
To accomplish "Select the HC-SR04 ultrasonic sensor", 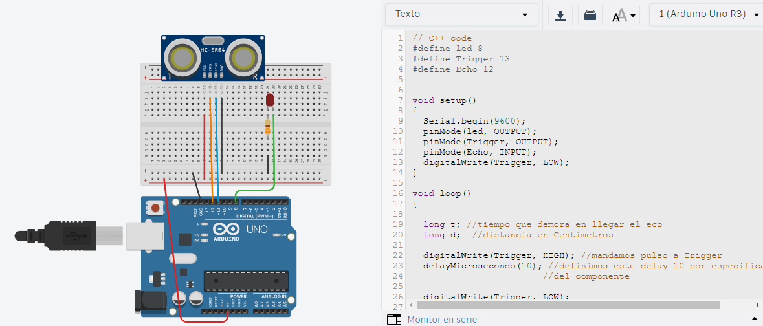I will [x=213, y=56].
